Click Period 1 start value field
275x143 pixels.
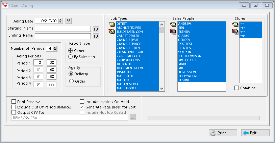(x=39, y=62)
